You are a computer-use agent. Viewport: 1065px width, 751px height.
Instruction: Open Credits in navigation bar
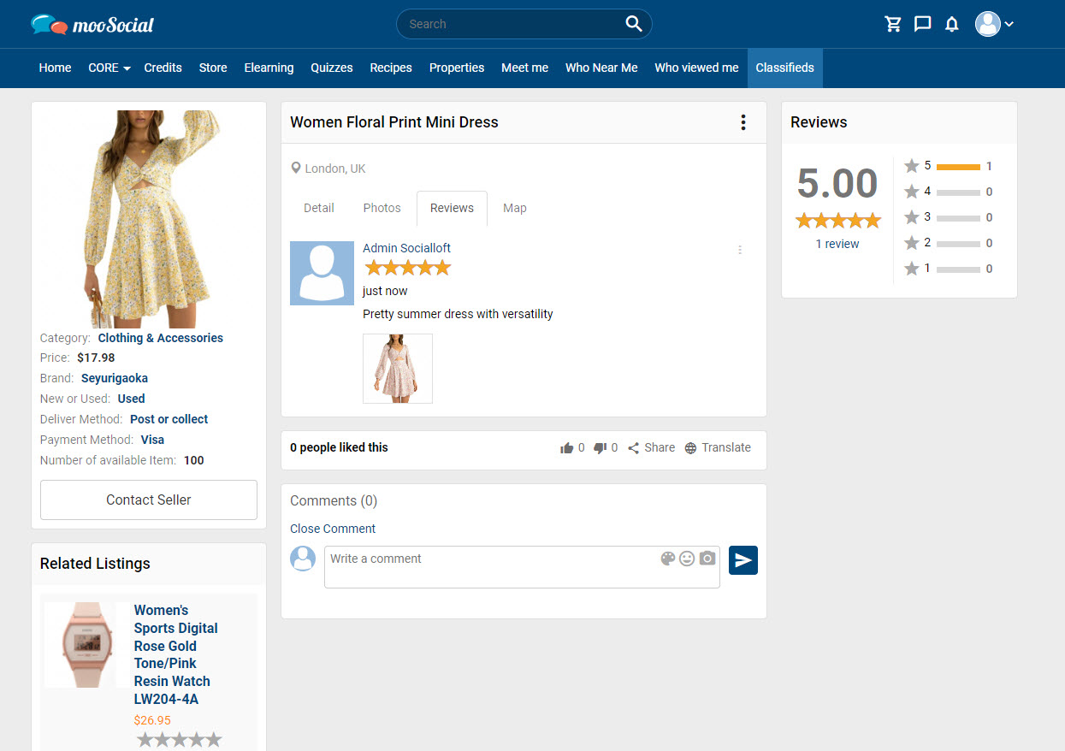click(163, 68)
